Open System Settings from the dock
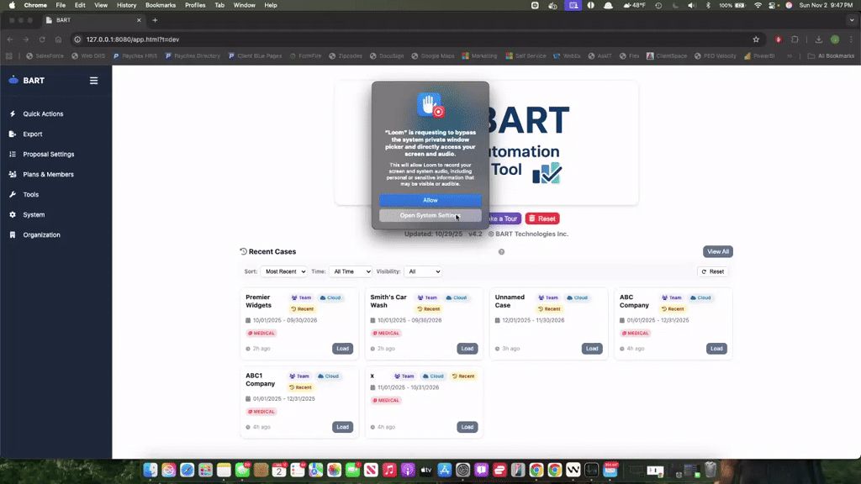 click(x=463, y=470)
